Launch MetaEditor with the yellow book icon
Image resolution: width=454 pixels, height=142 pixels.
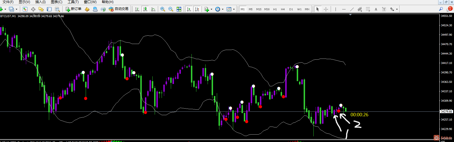87,9
